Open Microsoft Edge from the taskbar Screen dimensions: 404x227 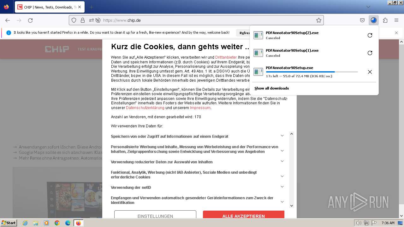68,223
